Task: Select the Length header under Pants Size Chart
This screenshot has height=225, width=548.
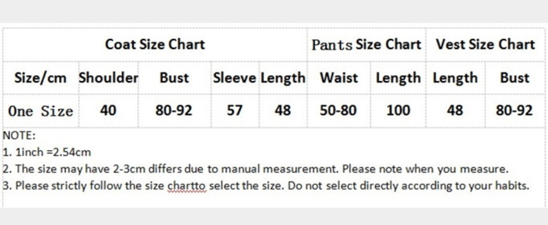Action: pos(398,78)
